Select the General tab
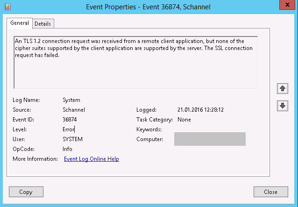Viewport: 298px width, 207px height. [x=20, y=23]
